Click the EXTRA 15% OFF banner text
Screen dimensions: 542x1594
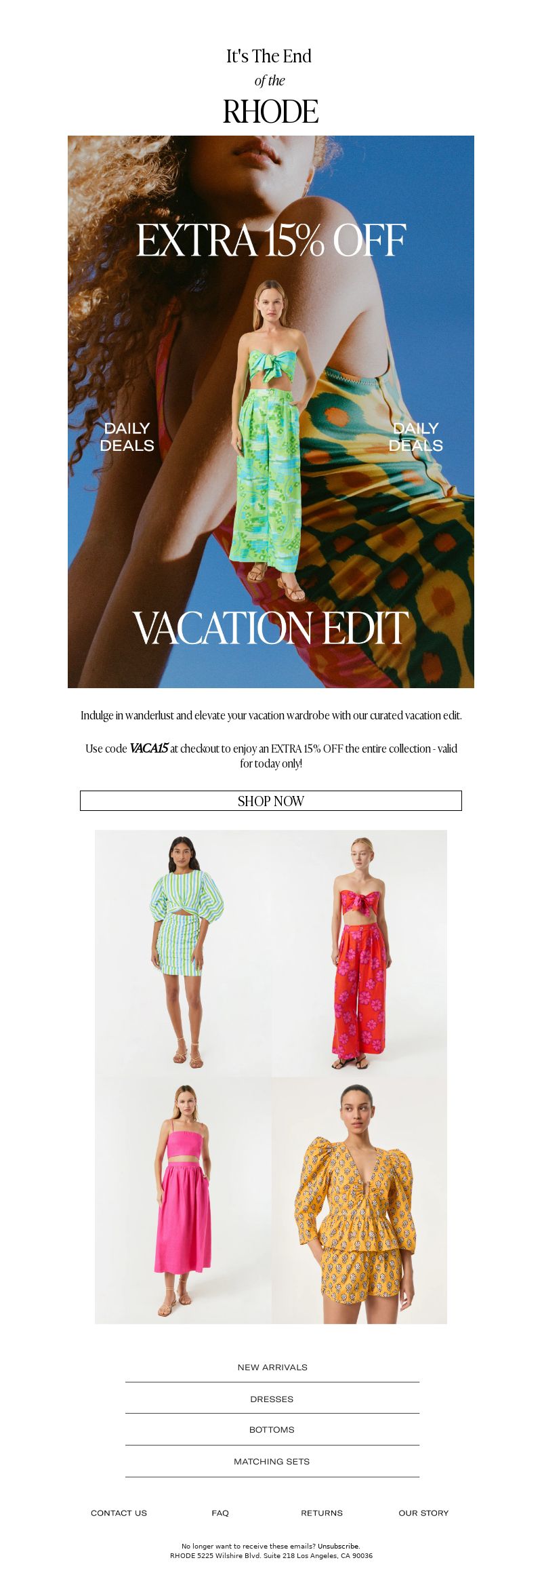[x=271, y=240]
